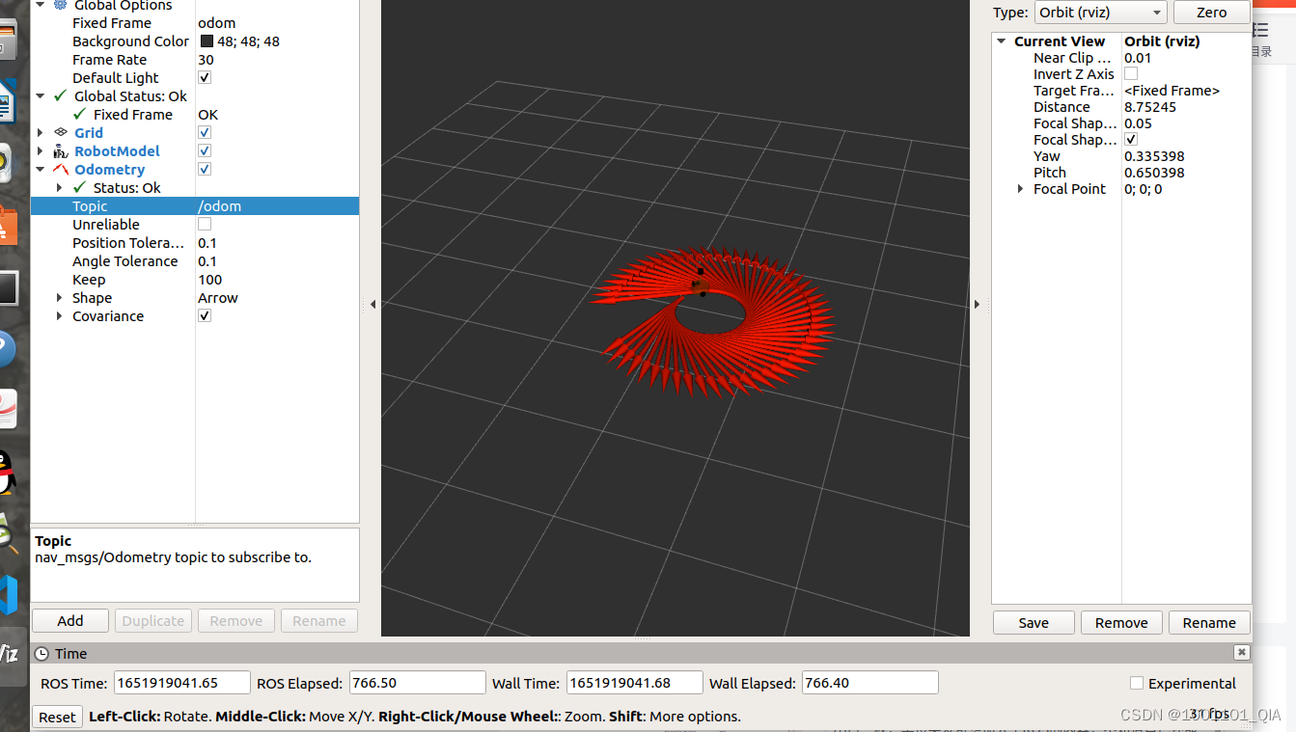Click the Wall Time field
Screen dimensions: 1296x732
634,683
